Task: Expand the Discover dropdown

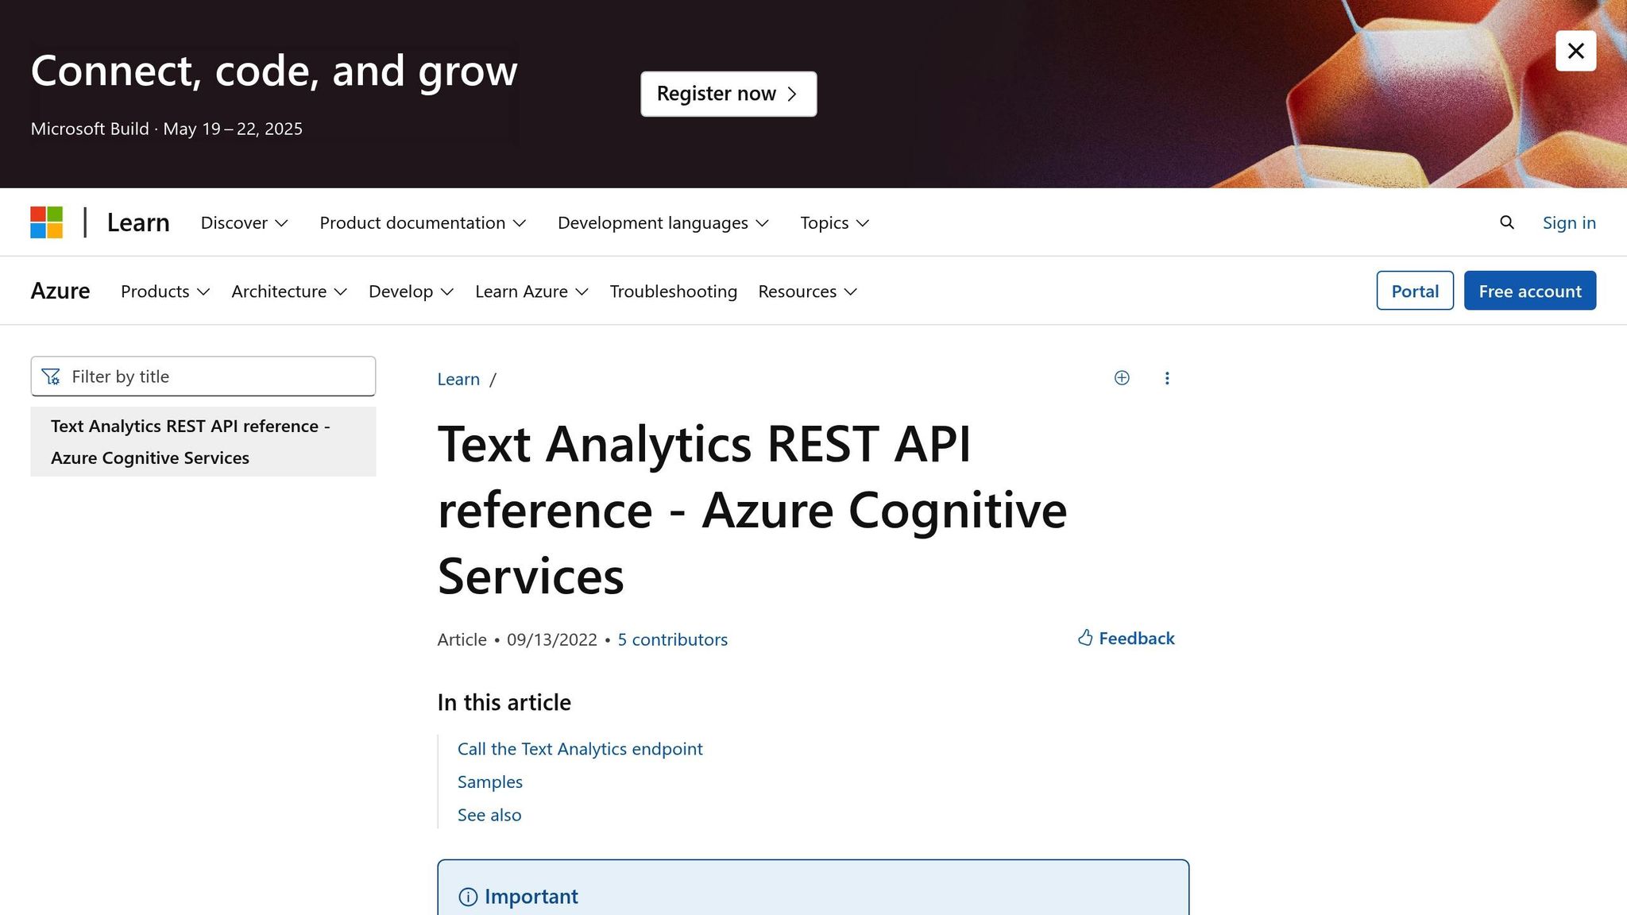Action: 244,223
